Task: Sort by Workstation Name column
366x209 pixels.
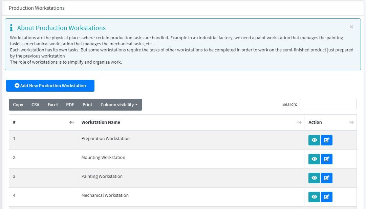Action: click(x=190, y=122)
